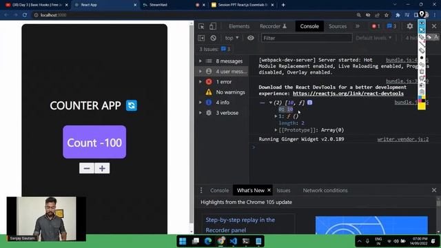Close the bottom drawer panel
Image resolution: width=441 pixels, height=248 pixels.
click(x=434, y=190)
